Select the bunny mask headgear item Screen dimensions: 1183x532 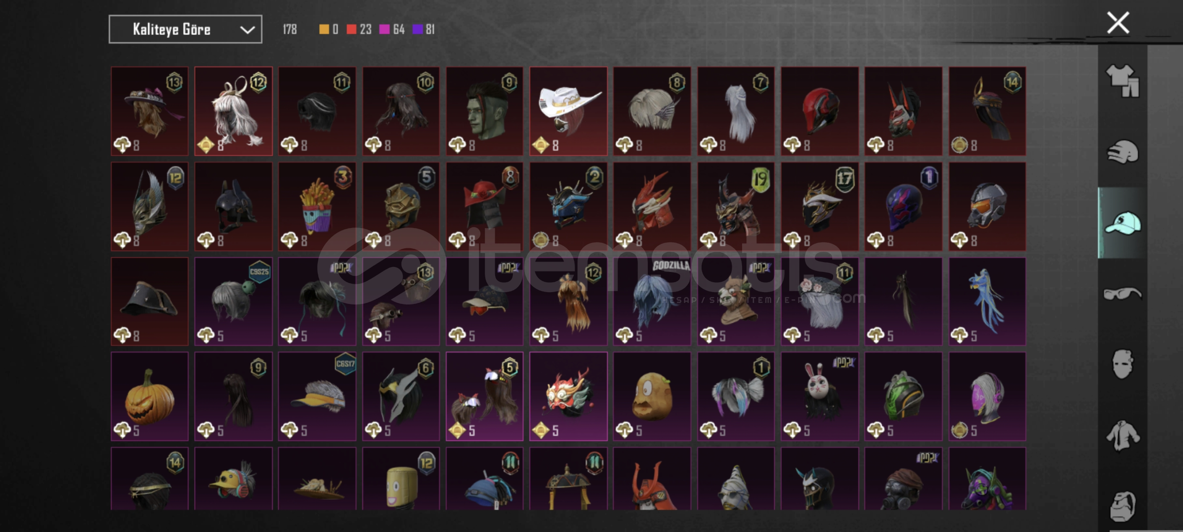pyautogui.click(x=819, y=397)
